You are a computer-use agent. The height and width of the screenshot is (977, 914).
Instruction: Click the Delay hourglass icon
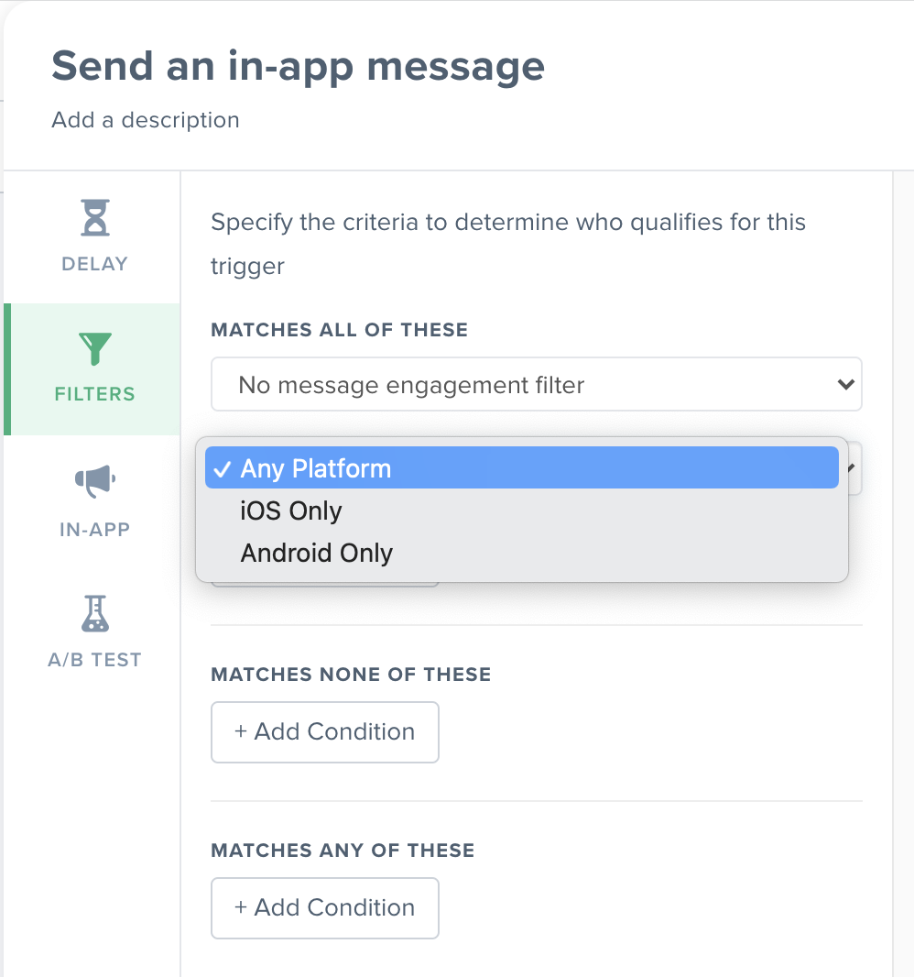(94, 217)
